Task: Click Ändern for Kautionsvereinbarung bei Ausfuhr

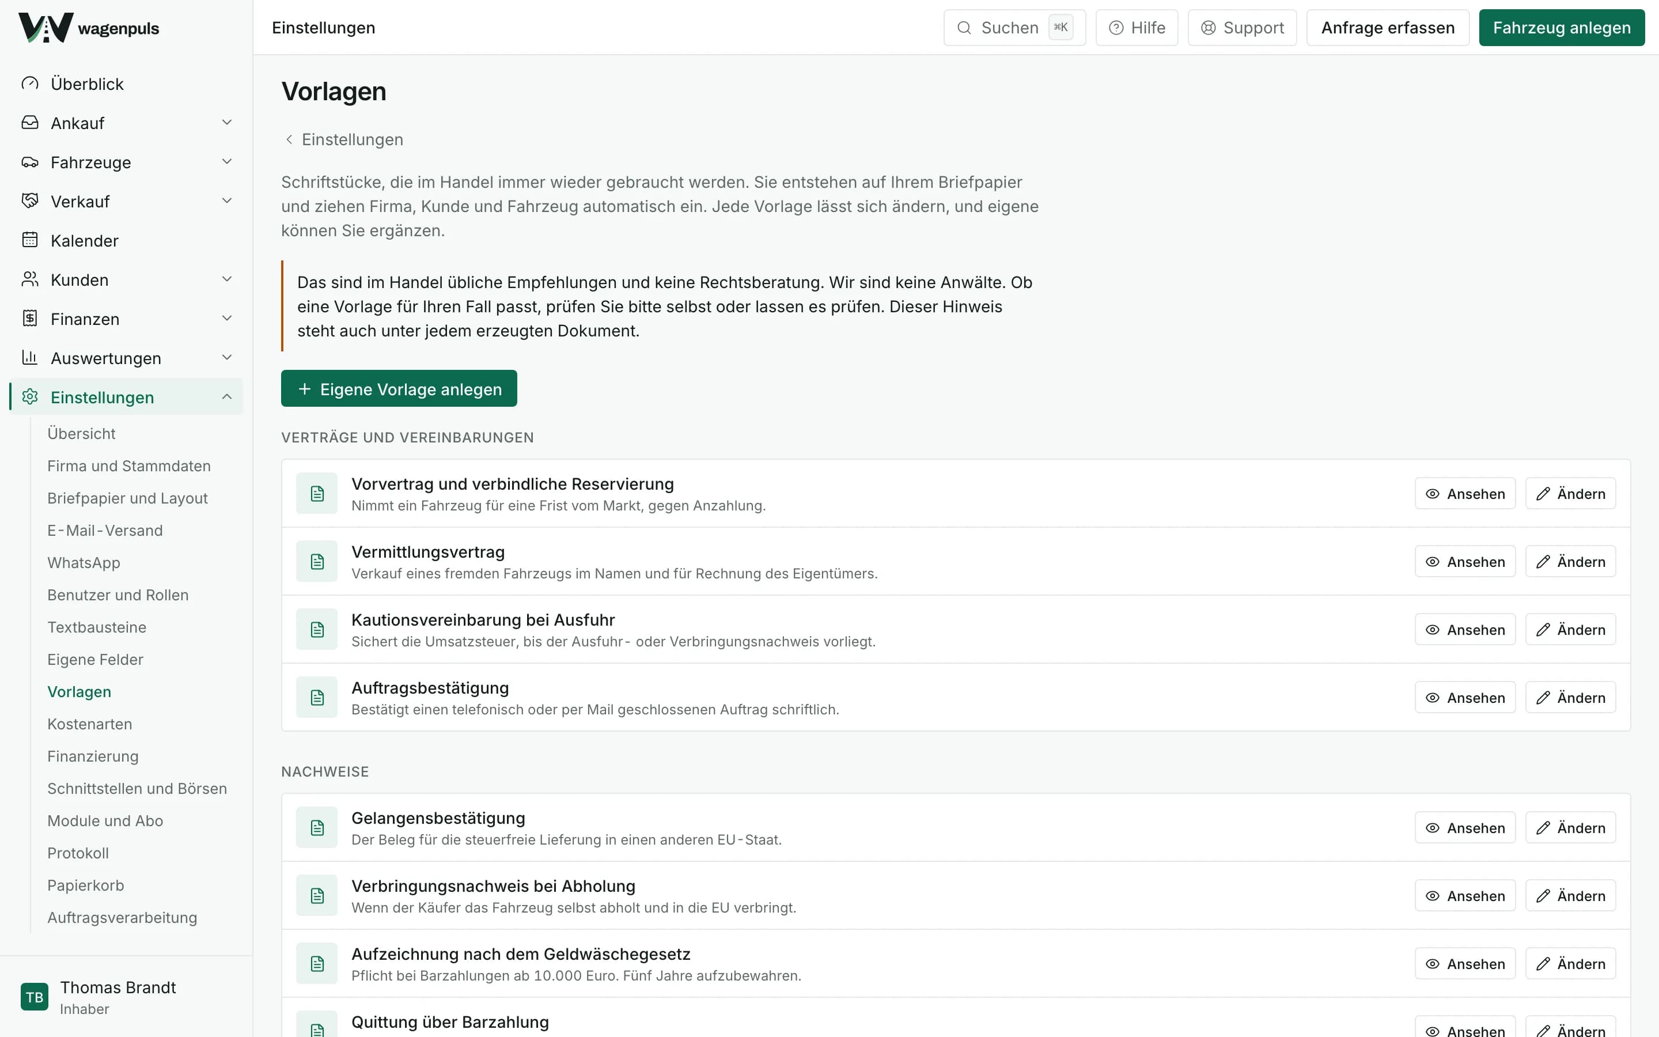Action: tap(1570, 629)
